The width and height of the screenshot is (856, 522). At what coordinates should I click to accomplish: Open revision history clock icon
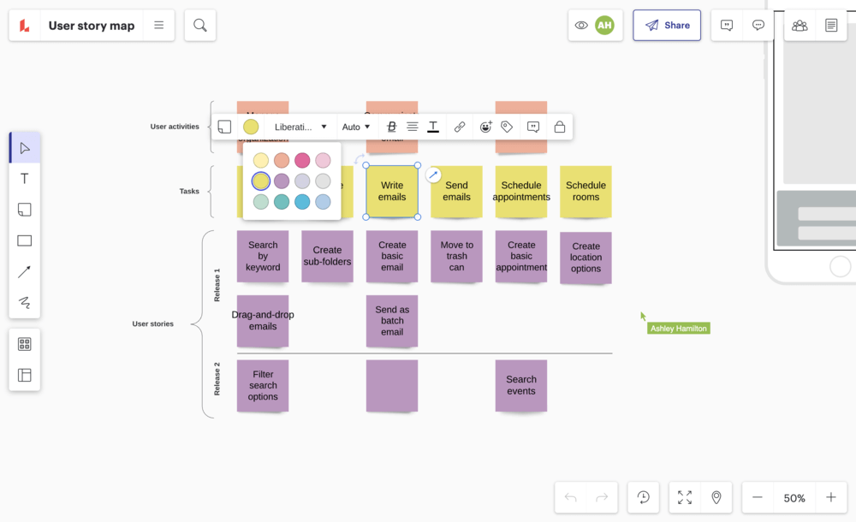point(643,497)
